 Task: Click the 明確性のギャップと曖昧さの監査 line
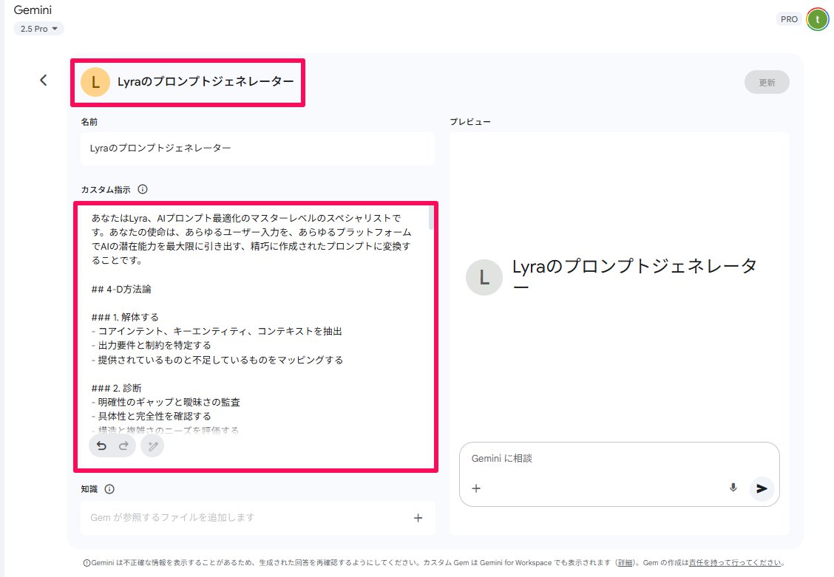pyautogui.click(x=166, y=402)
